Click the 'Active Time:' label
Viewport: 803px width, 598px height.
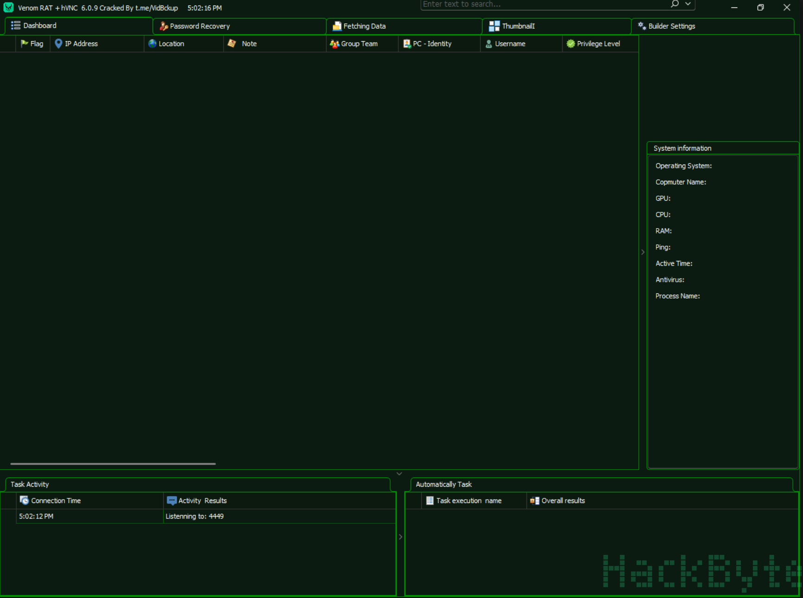(x=674, y=263)
